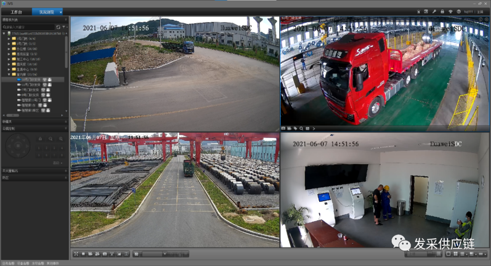
Task: Start local recording in red truck pane
Action: [289, 129]
